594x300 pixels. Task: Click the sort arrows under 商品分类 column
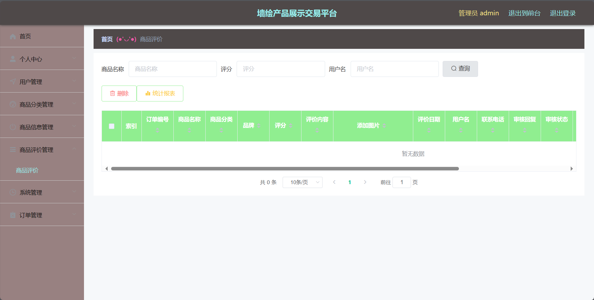tap(221, 130)
